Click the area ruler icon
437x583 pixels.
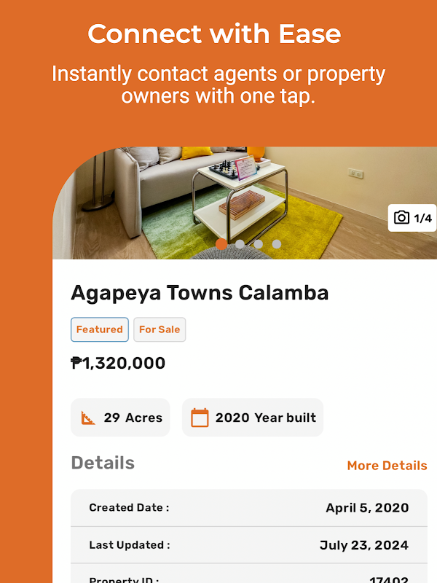coord(88,418)
